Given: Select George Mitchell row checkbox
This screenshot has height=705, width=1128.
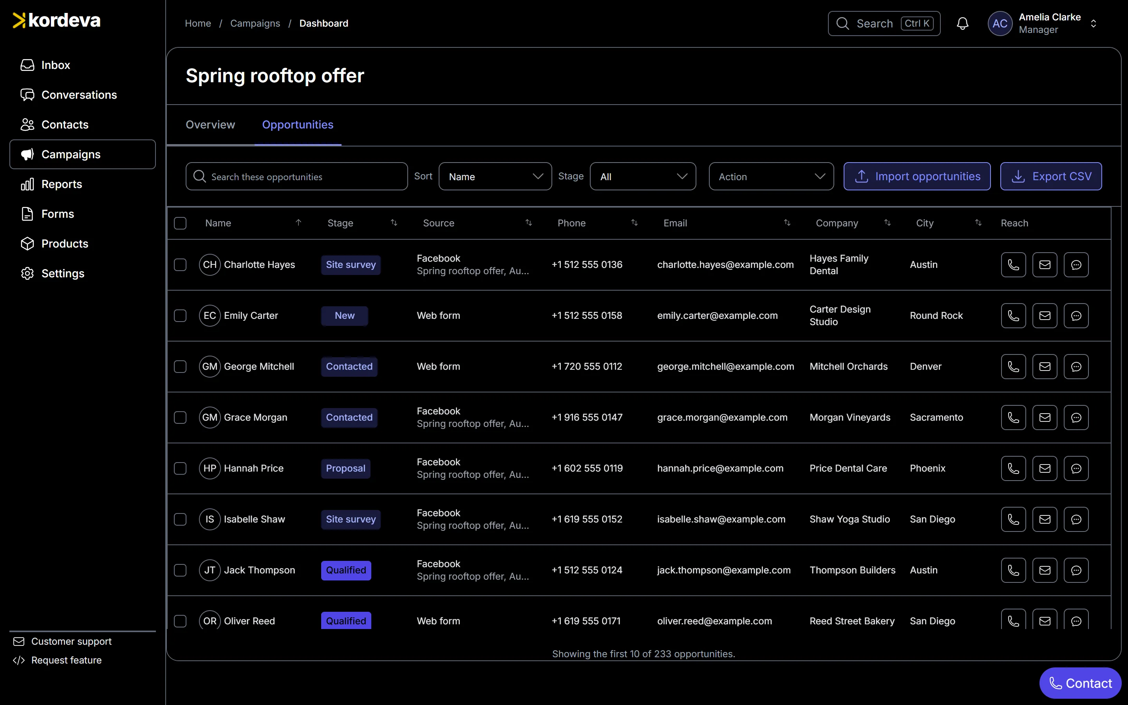Looking at the screenshot, I should pos(180,367).
